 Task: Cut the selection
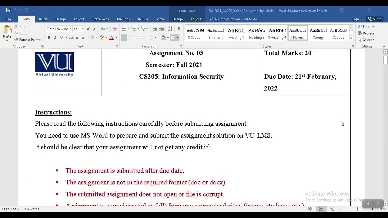[x=19, y=27]
